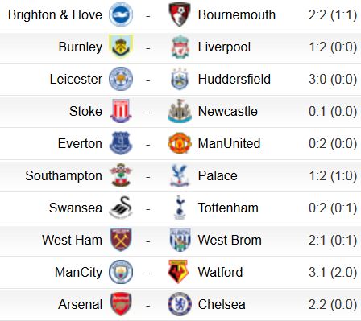The height and width of the screenshot is (321, 361).
Task: Click the Burnley club crest
Action: (x=121, y=47)
